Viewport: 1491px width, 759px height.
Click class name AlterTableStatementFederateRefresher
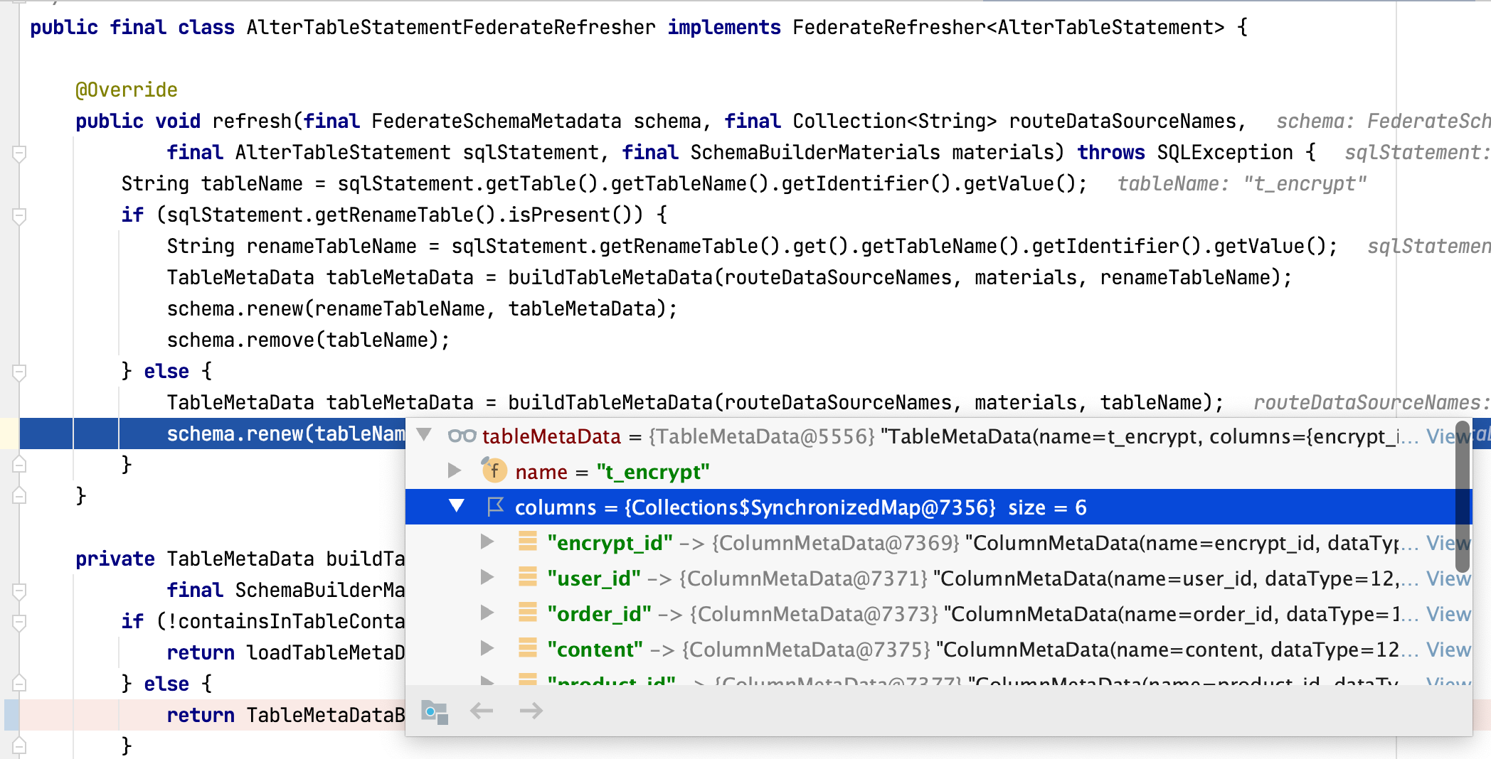pos(451,27)
